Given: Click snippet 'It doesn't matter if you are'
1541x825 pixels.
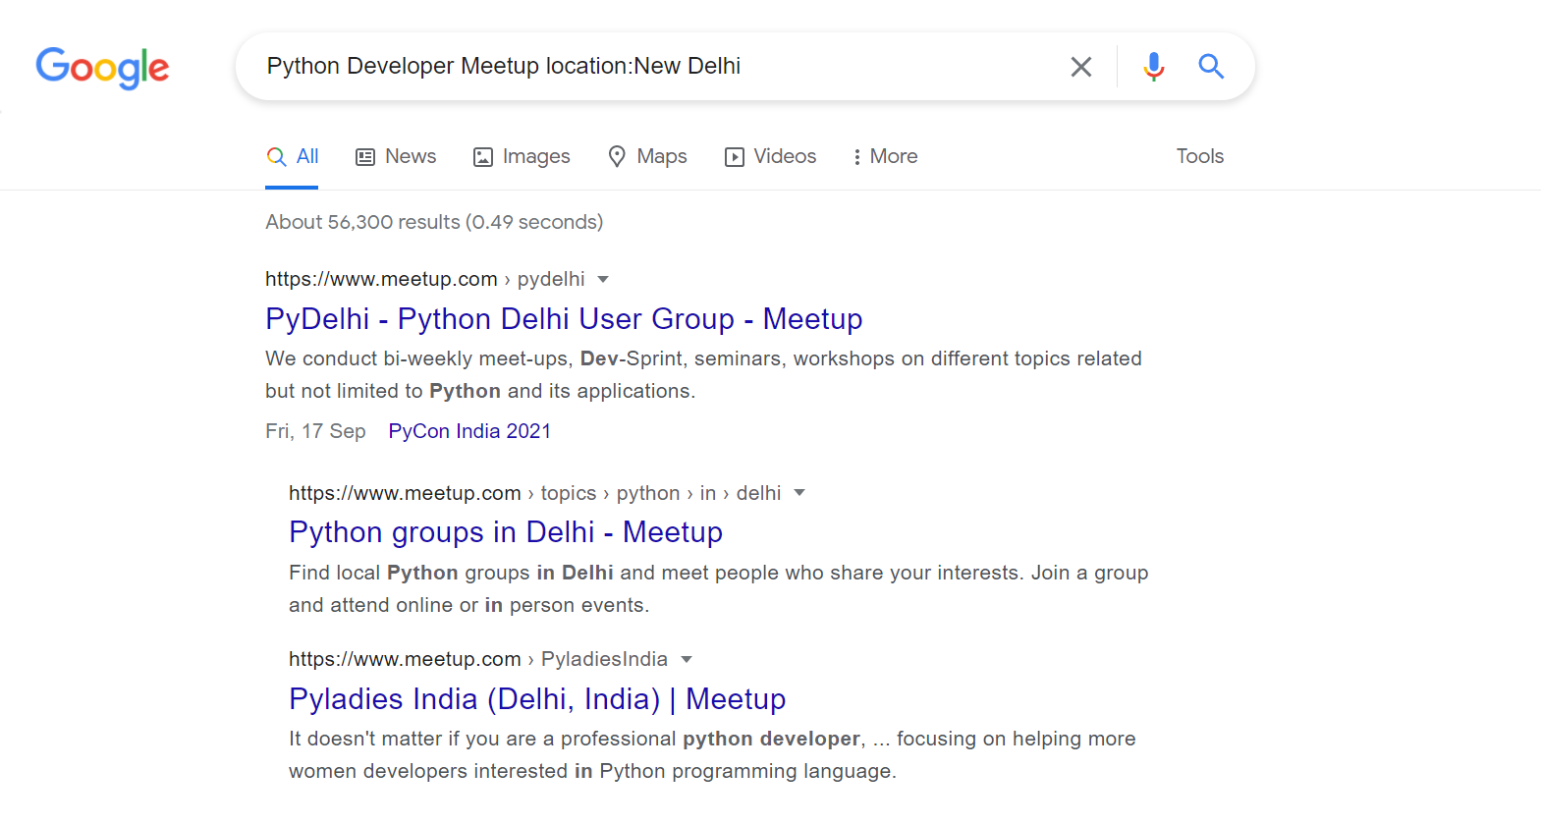Looking at the screenshot, I should [x=712, y=754].
